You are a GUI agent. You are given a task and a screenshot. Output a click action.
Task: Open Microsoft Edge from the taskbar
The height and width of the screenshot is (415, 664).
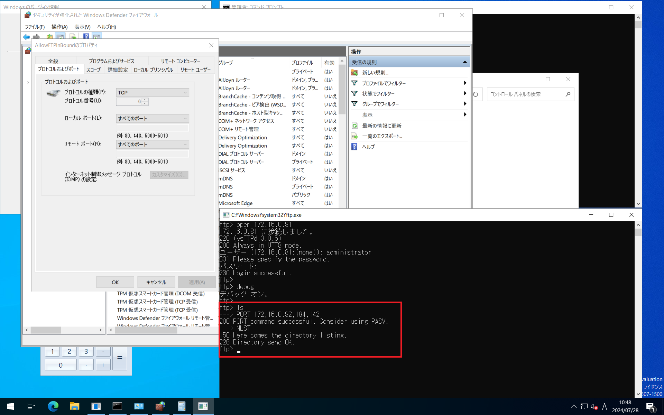[53, 406]
